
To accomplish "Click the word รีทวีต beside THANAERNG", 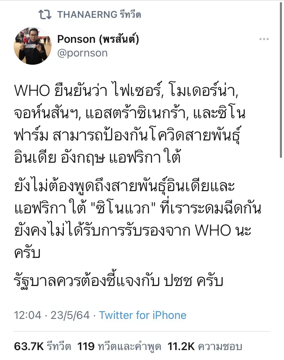I will tap(130, 15).
